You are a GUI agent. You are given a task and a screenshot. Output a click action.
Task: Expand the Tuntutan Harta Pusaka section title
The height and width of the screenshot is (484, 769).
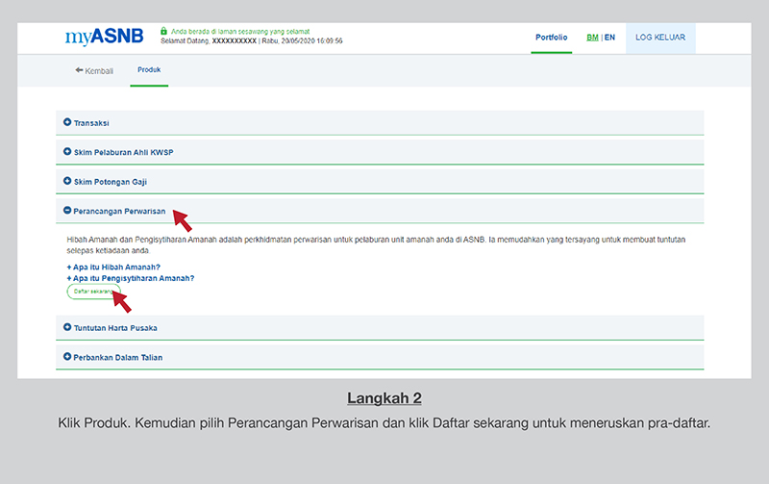point(115,328)
